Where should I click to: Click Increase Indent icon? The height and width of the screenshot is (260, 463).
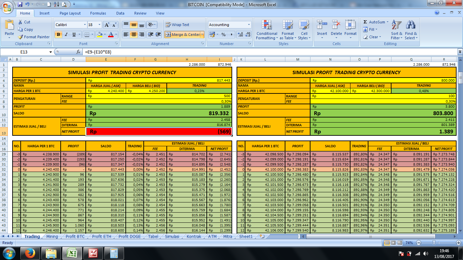tap(158, 35)
